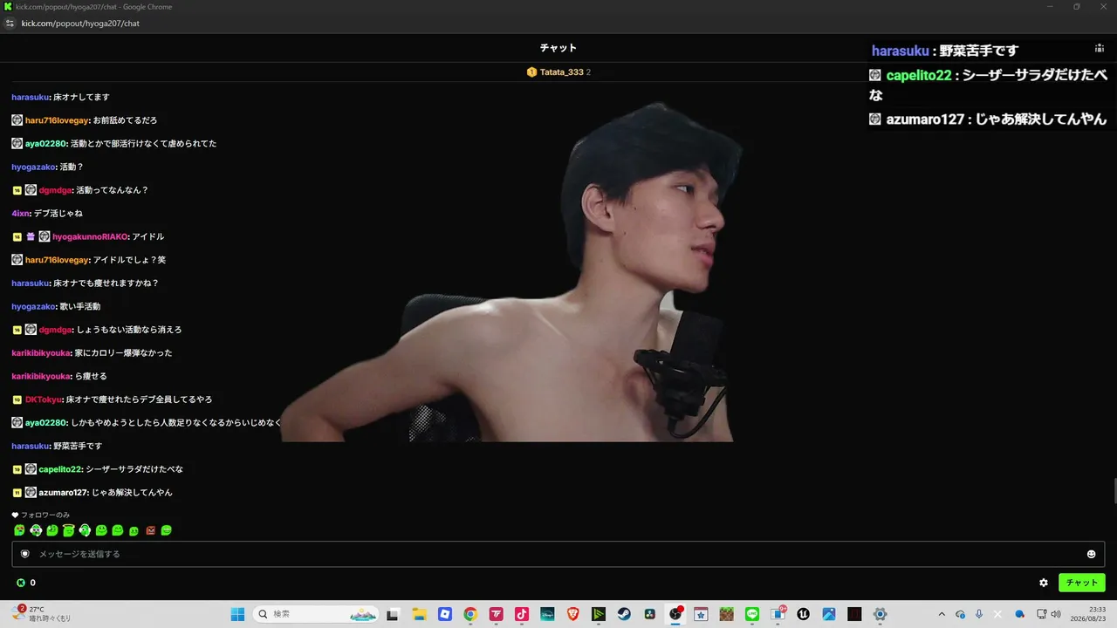The height and width of the screenshot is (628, 1117).
Task: Click dgmdga on しょうもない活動なら消えろ message
Action: click(x=55, y=330)
